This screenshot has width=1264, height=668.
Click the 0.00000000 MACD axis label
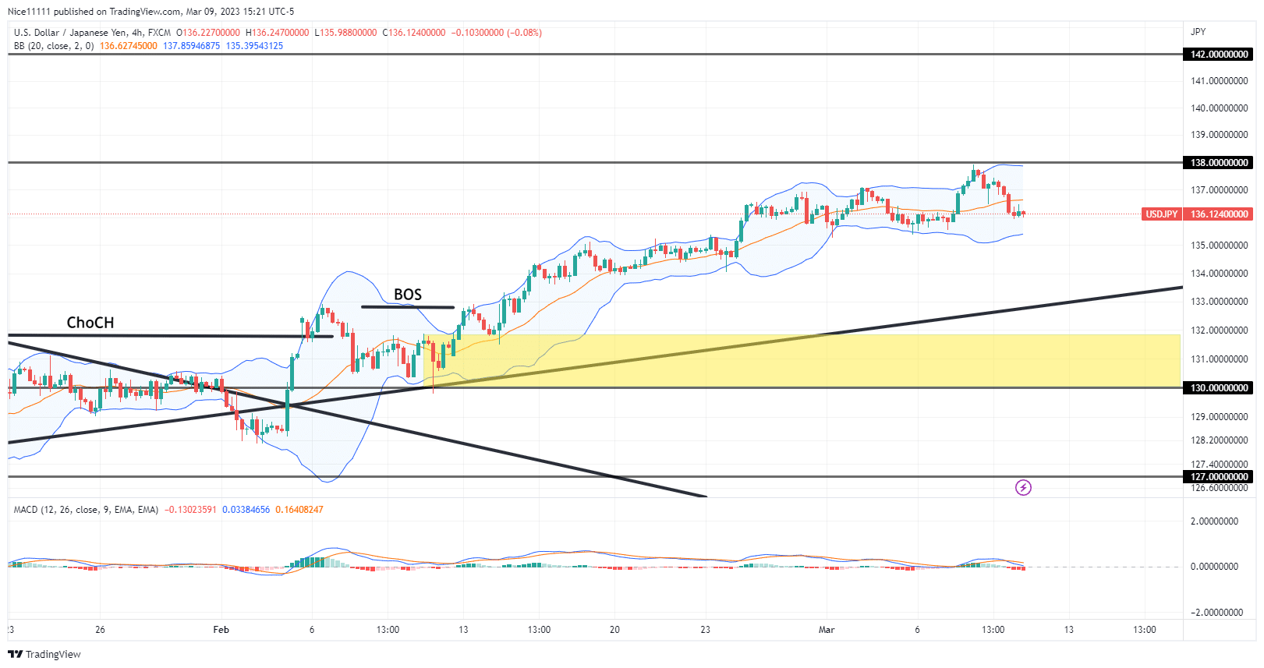1215,567
